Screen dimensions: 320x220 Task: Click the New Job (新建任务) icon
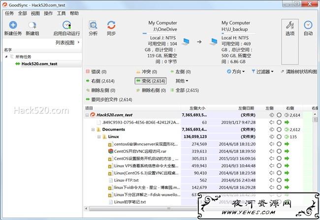click(x=13, y=25)
